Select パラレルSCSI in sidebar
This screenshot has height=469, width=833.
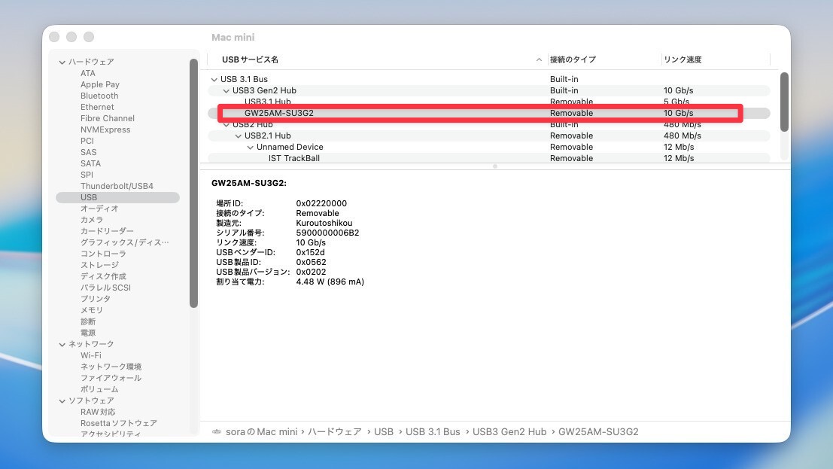pyautogui.click(x=105, y=288)
